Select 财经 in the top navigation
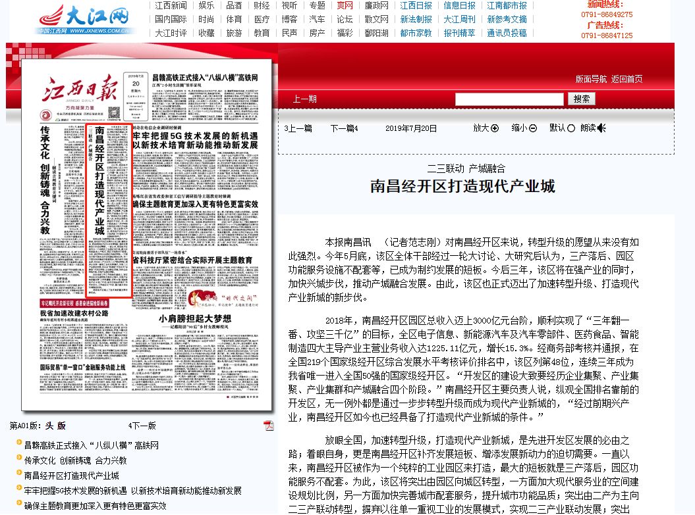The height and width of the screenshot is (515, 695). 260,5
